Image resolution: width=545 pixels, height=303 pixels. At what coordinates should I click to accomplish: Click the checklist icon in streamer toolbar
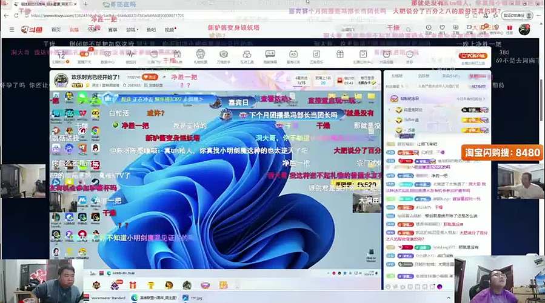click(363, 54)
